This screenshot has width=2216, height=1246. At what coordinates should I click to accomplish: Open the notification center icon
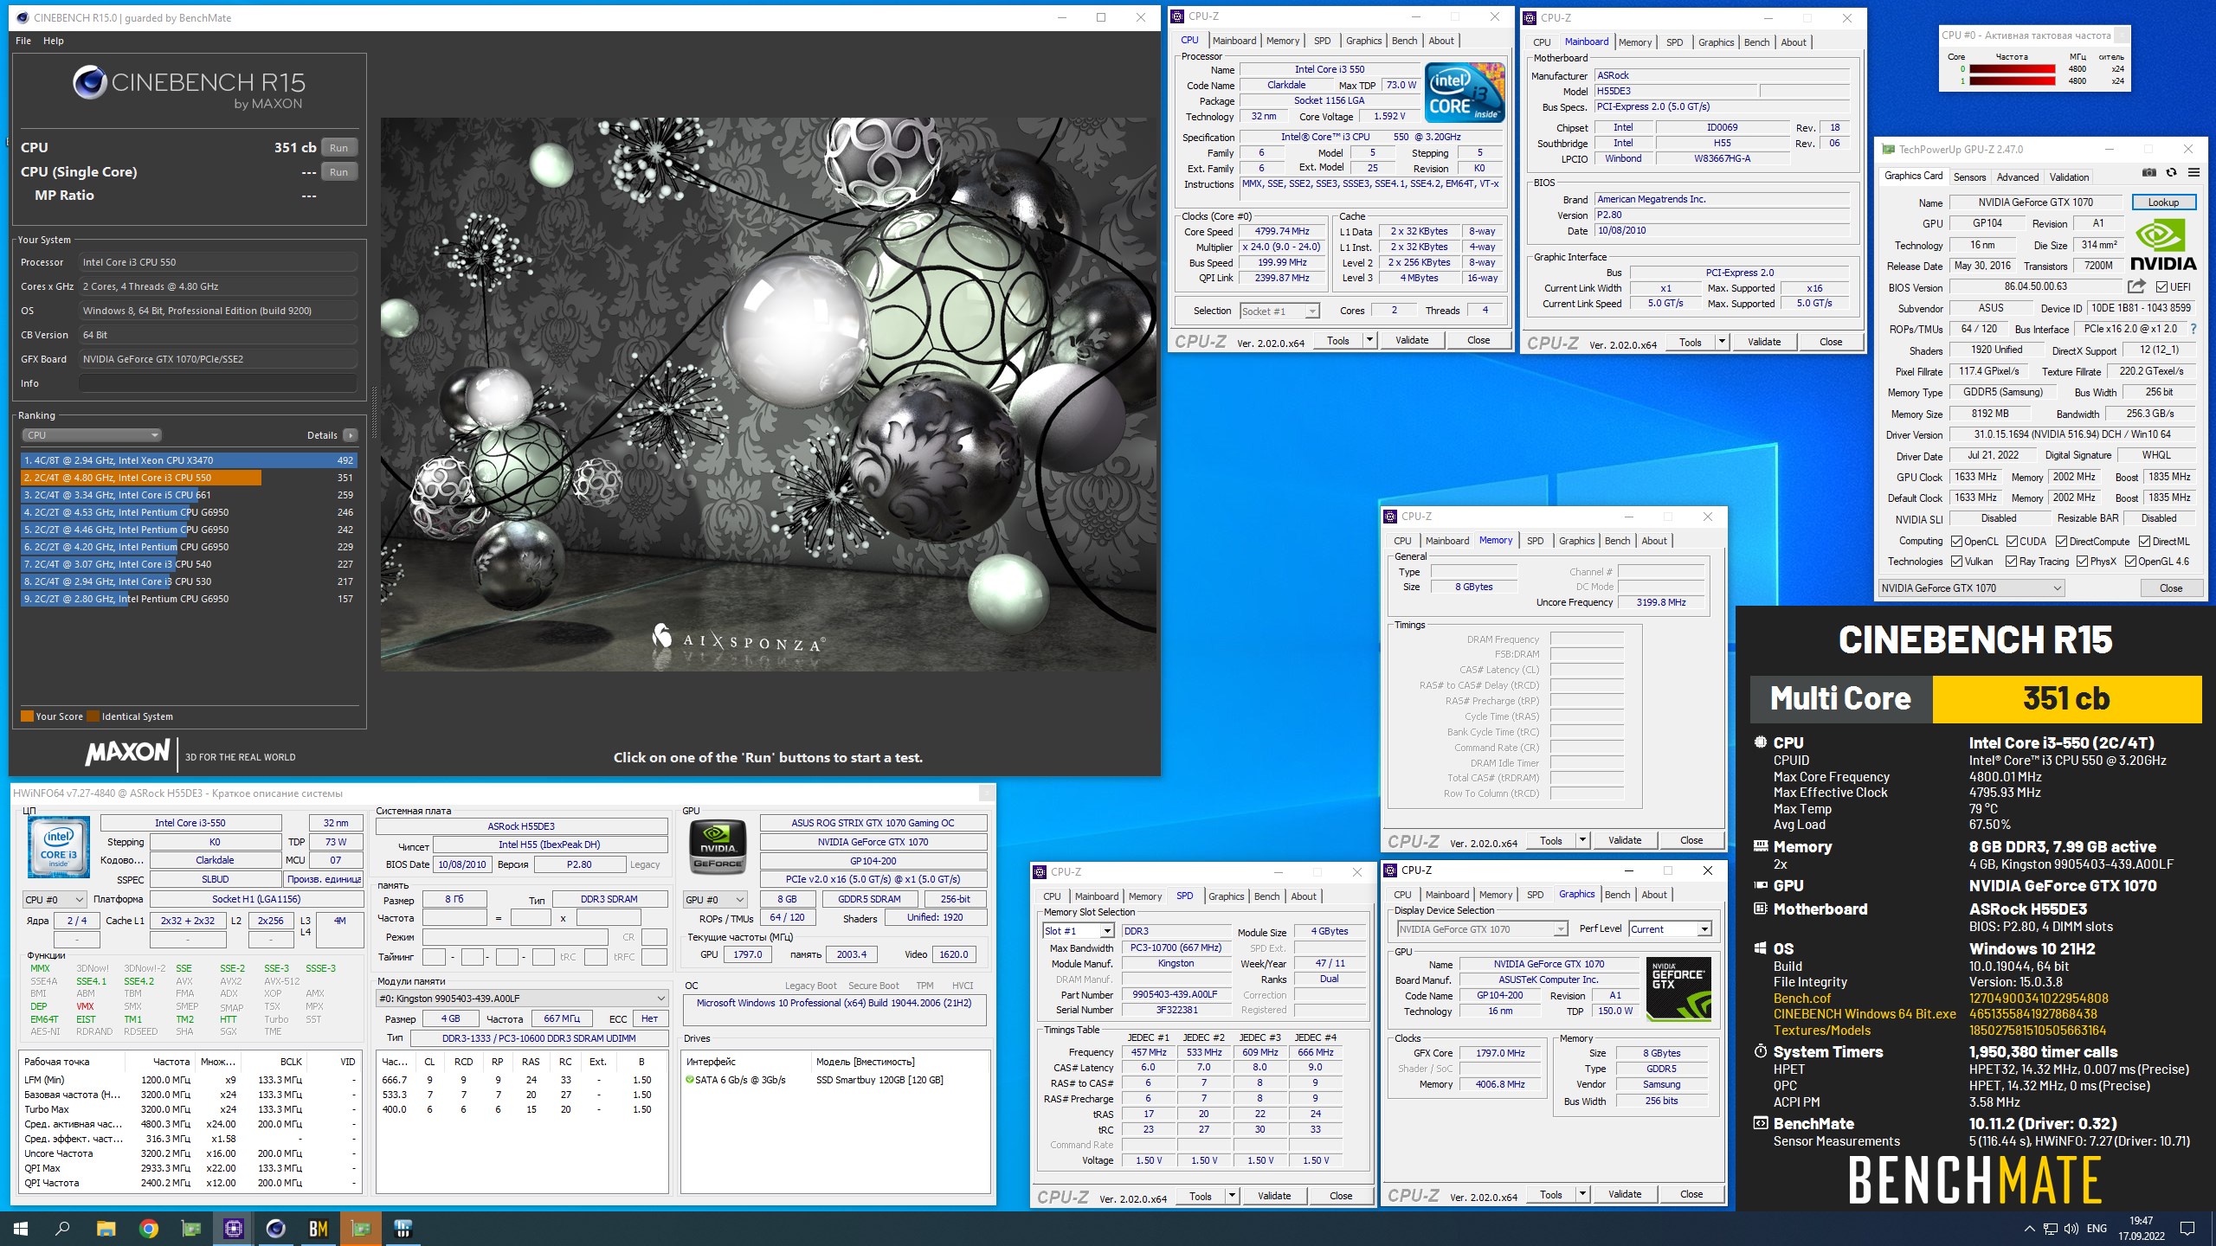point(2187,1229)
